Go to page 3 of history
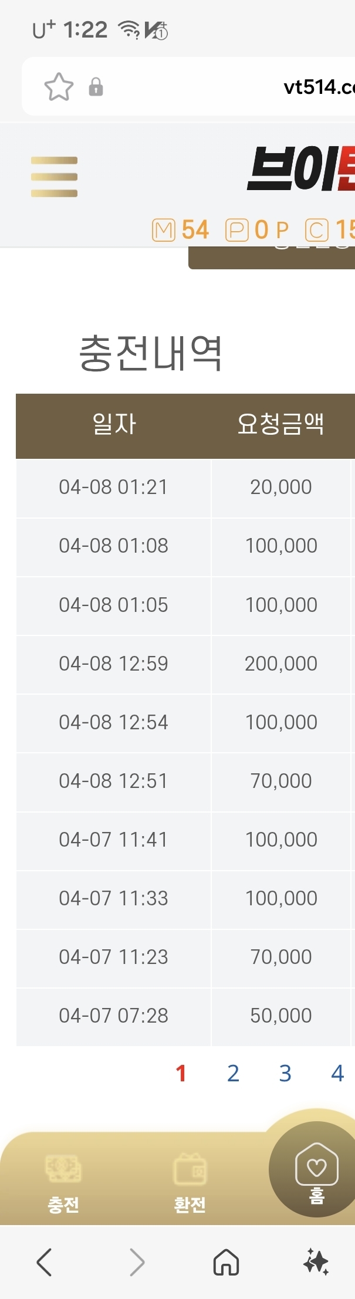This screenshot has height=1299, width=355. pyautogui.click(x=285, y=1073)
